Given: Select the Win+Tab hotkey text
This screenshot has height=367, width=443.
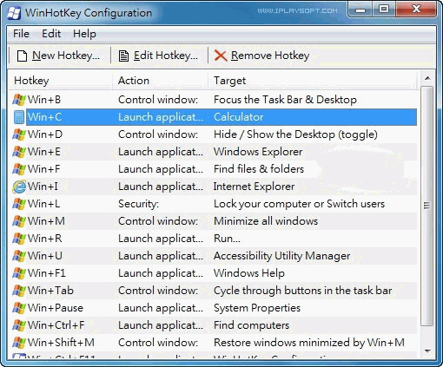Looking at the screenshot, I should click(50, 291).
